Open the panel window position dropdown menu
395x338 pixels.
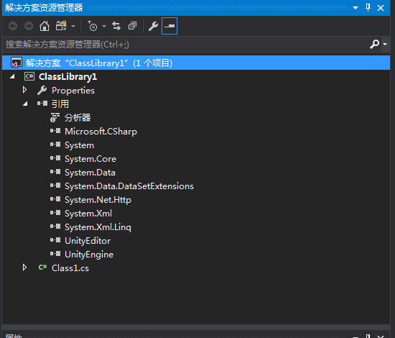[x=355, y=8]
